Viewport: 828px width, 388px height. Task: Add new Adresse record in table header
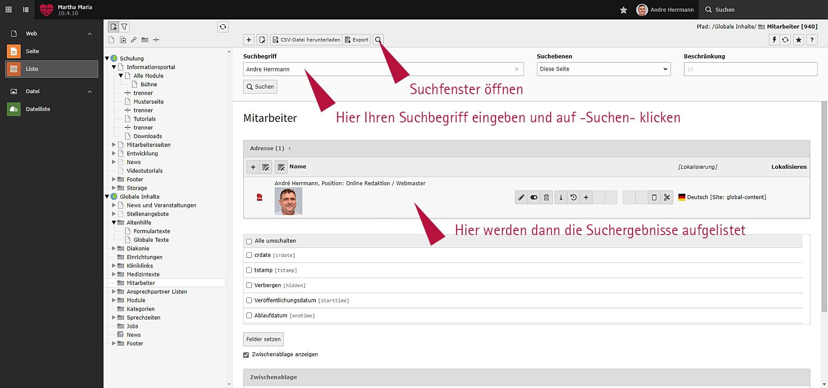pyautogui.click(x=253, y=167)
